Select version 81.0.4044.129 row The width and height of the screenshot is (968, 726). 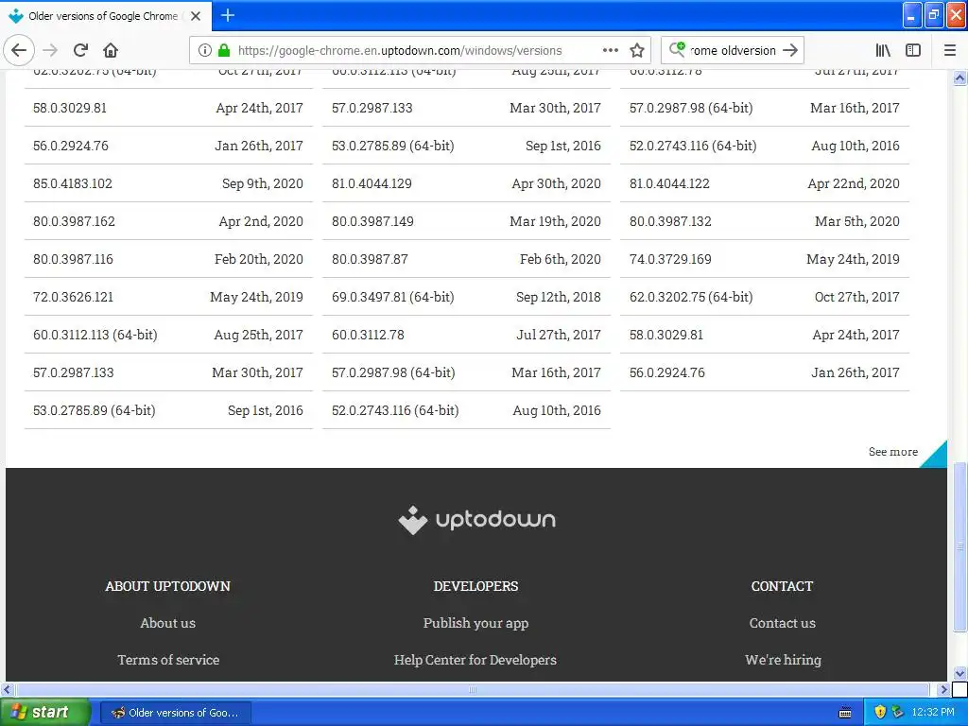(466, 183)
